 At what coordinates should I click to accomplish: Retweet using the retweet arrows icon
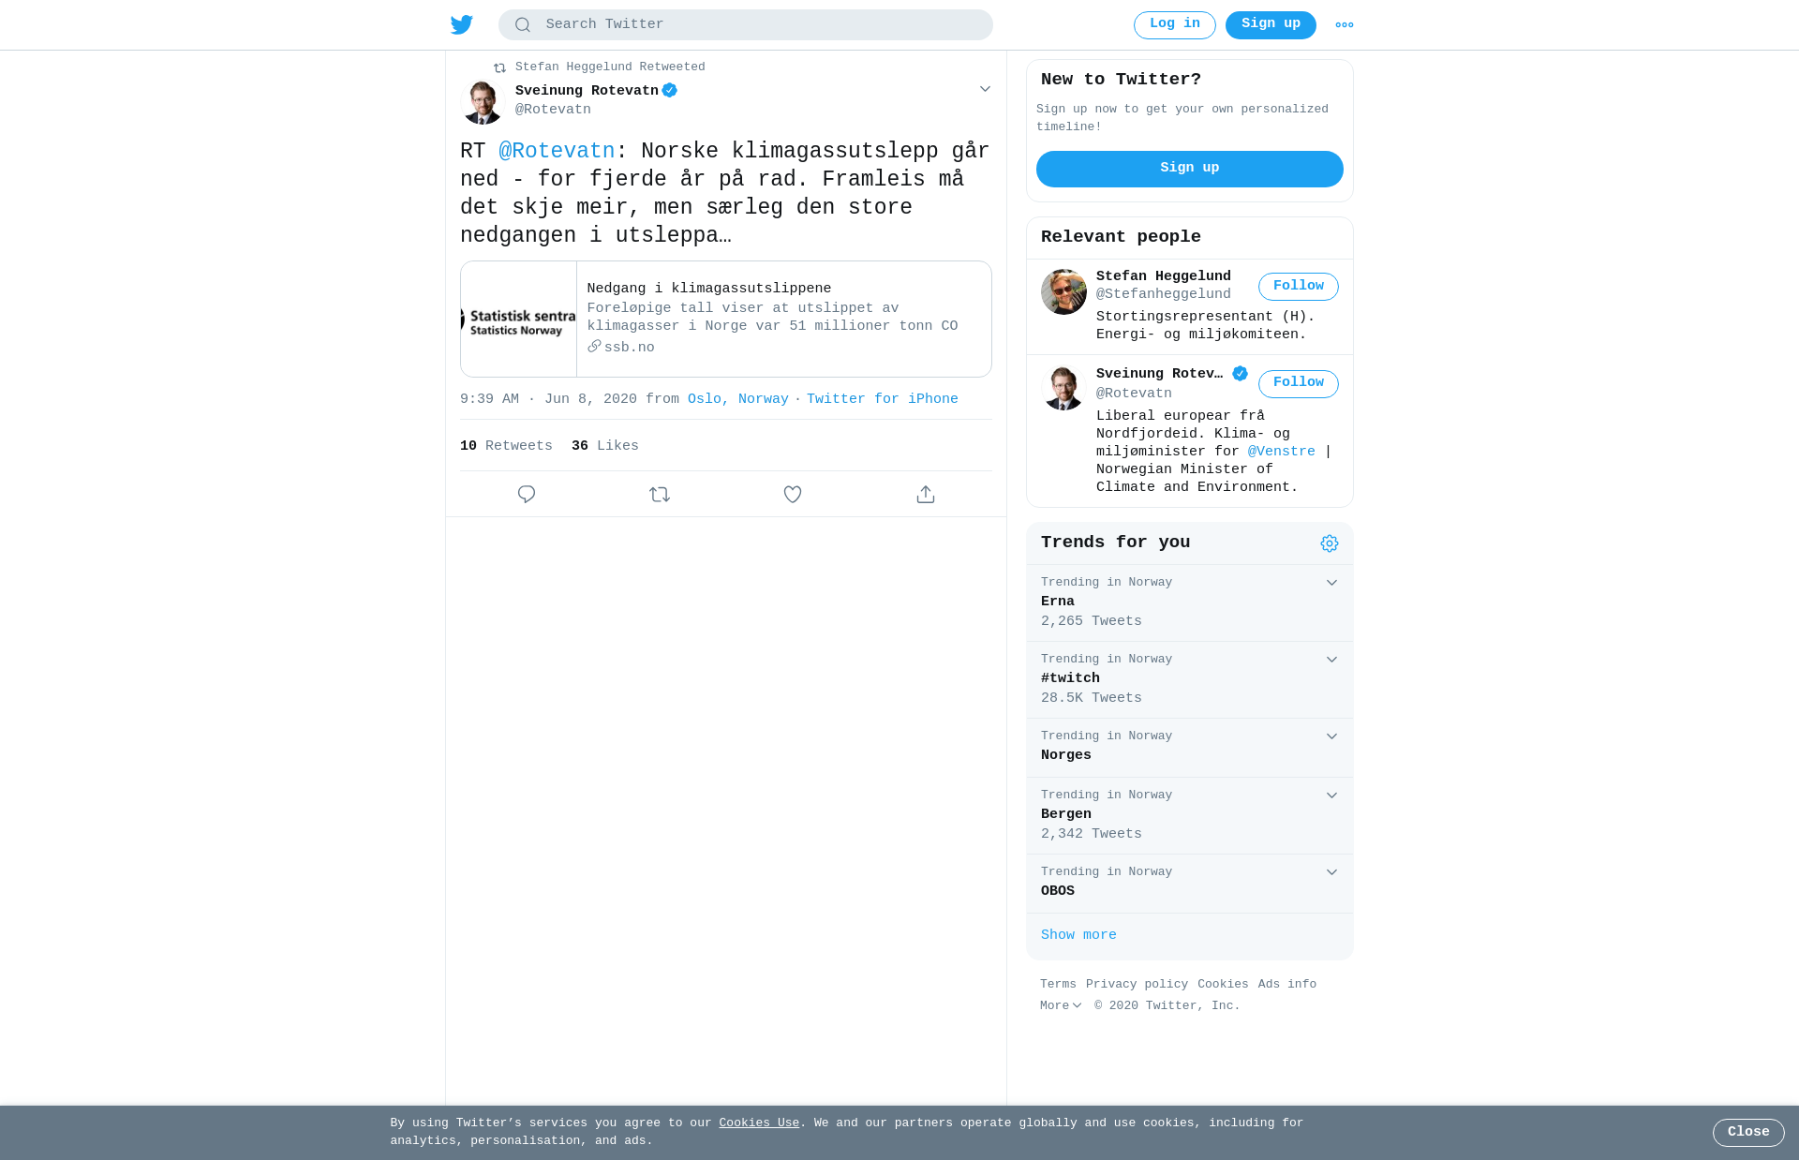coord(660,494)
